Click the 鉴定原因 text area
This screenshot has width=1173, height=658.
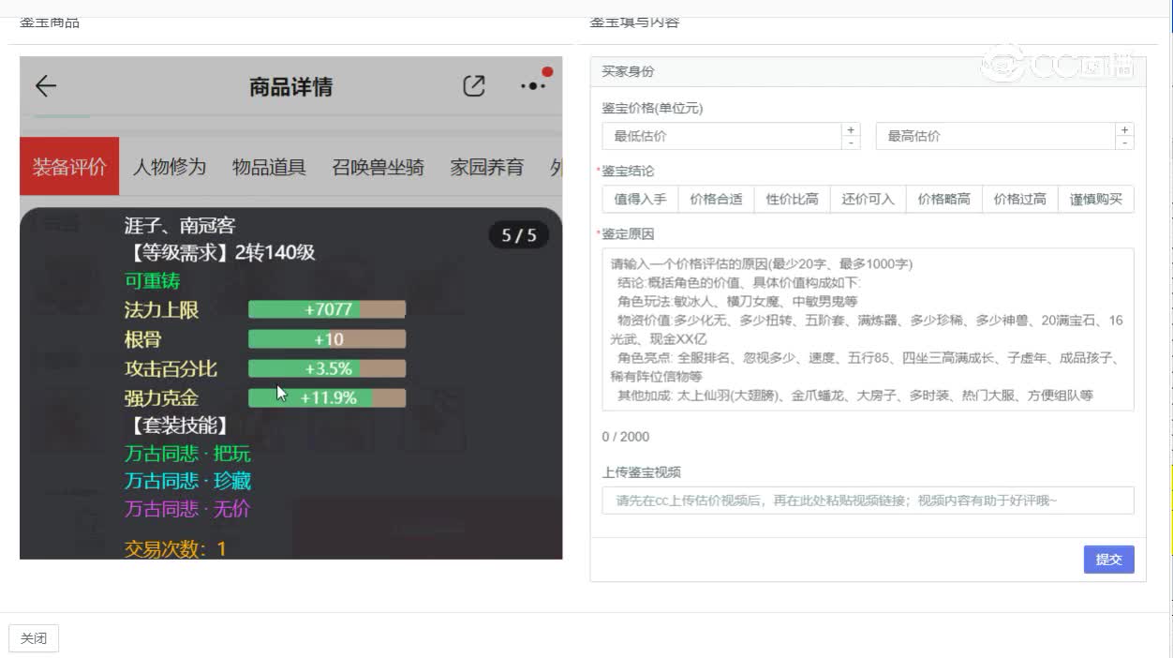868,329
